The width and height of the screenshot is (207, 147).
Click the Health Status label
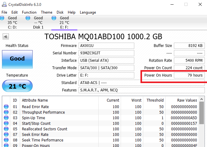click(17, 46)
